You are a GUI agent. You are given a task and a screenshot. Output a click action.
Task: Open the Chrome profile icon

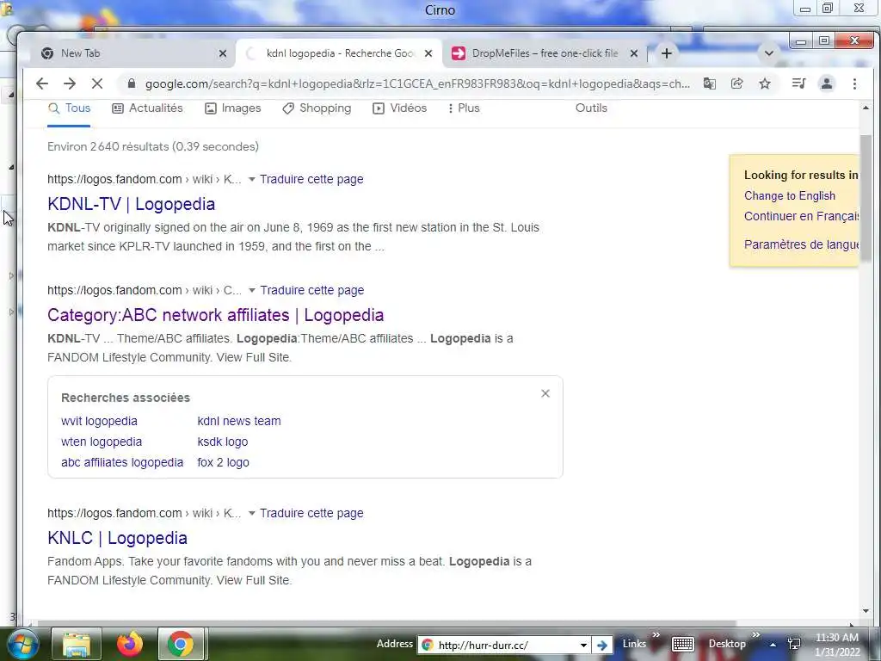[x=827, y=83]
